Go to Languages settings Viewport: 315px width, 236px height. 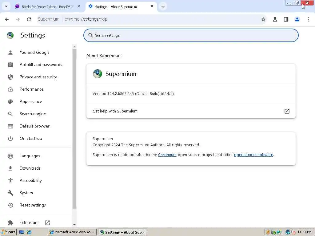tap(30, 156)
